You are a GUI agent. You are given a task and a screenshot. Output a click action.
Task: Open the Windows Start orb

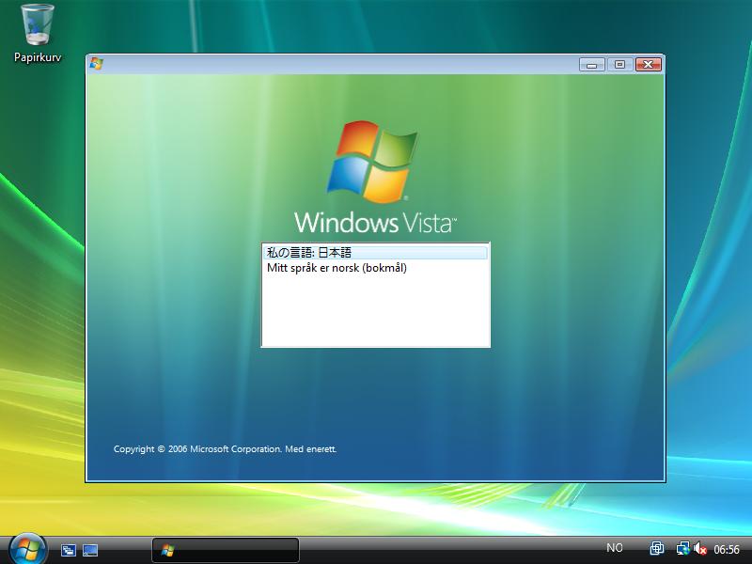click(x=27, y=549)
